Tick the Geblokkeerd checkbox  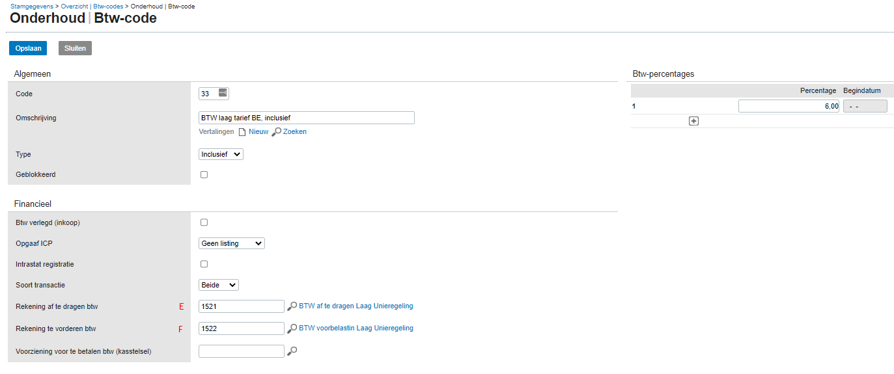[204, 174]
